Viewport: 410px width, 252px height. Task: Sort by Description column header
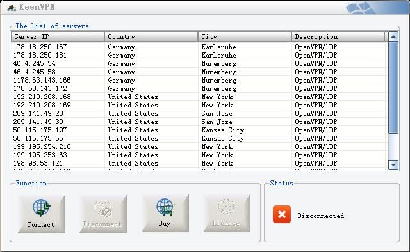tap(338, 36)
